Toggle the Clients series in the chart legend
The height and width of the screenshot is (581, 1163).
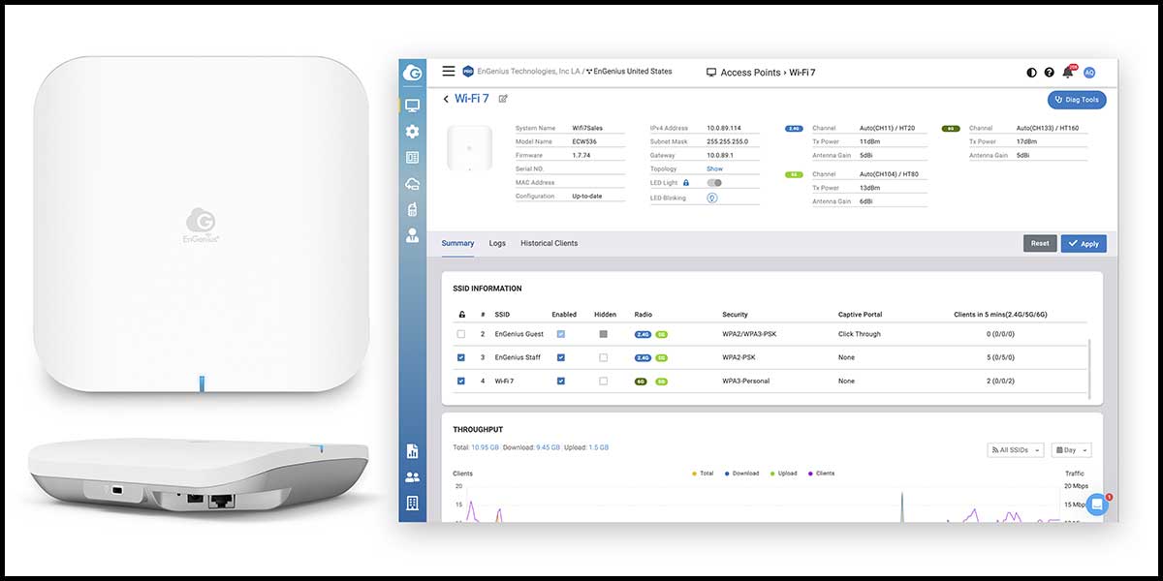(x=820, y=474)
